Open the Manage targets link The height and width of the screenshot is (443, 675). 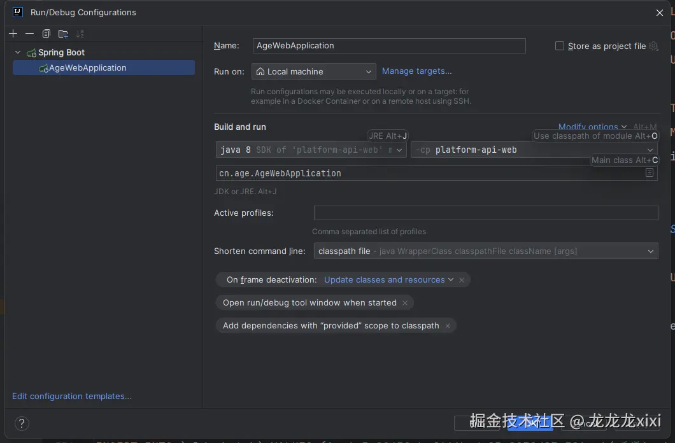(416, 71)
